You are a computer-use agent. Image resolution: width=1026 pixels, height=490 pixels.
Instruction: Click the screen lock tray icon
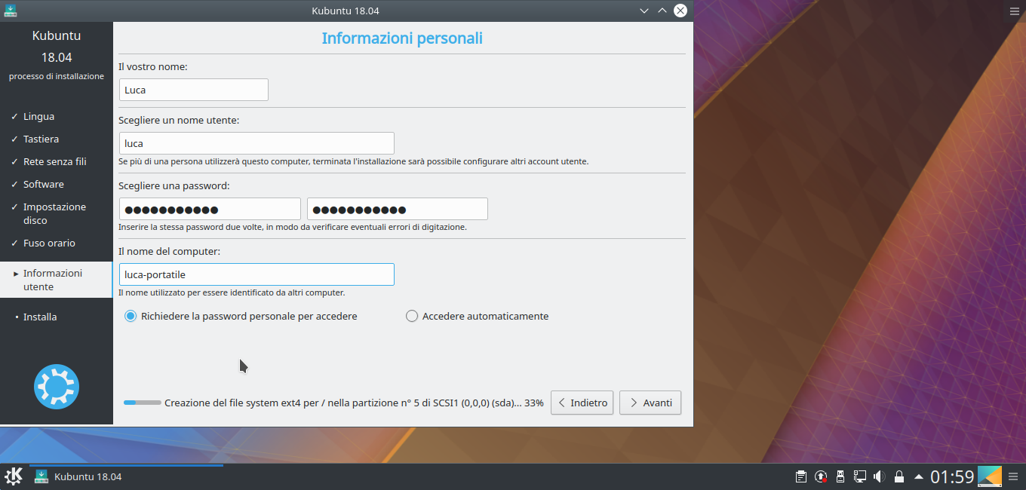click(x=899, y=476)
